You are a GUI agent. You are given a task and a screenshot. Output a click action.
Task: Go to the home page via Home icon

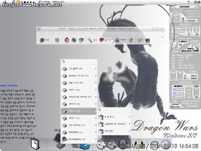[x=81, y=40]
